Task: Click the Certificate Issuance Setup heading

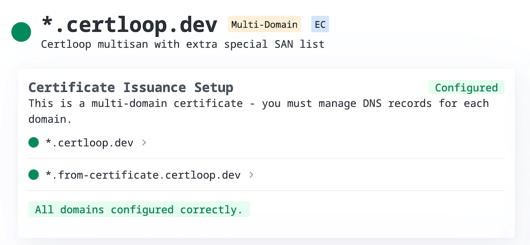Action: click(131, 87)
